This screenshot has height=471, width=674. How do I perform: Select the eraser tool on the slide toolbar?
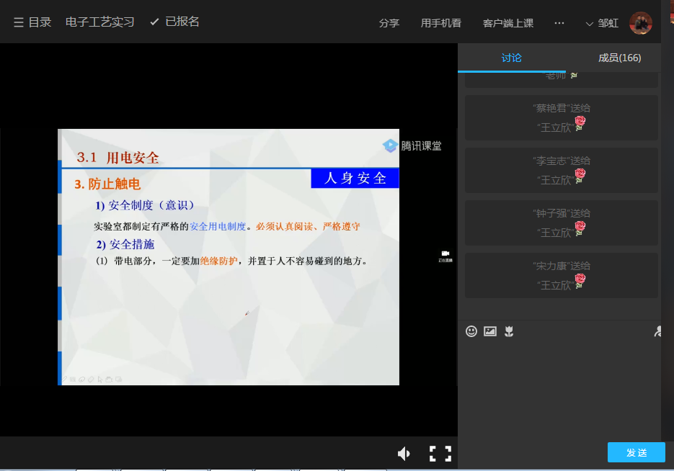click(x=91, y=380)
